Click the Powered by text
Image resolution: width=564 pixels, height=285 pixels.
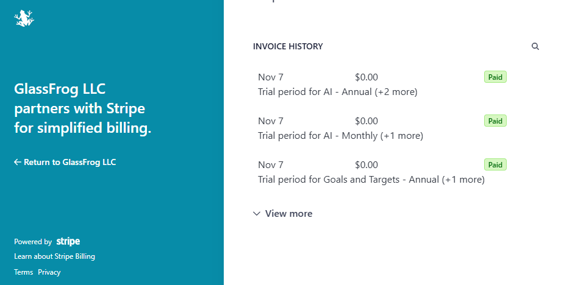pyautogui.click(x=33, y=242)
